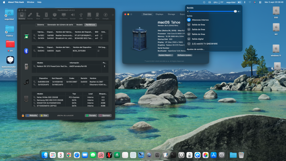Select the Overview tab in About window
The height and width of the screenshot is (161, 286).
[x=147, y=14]
